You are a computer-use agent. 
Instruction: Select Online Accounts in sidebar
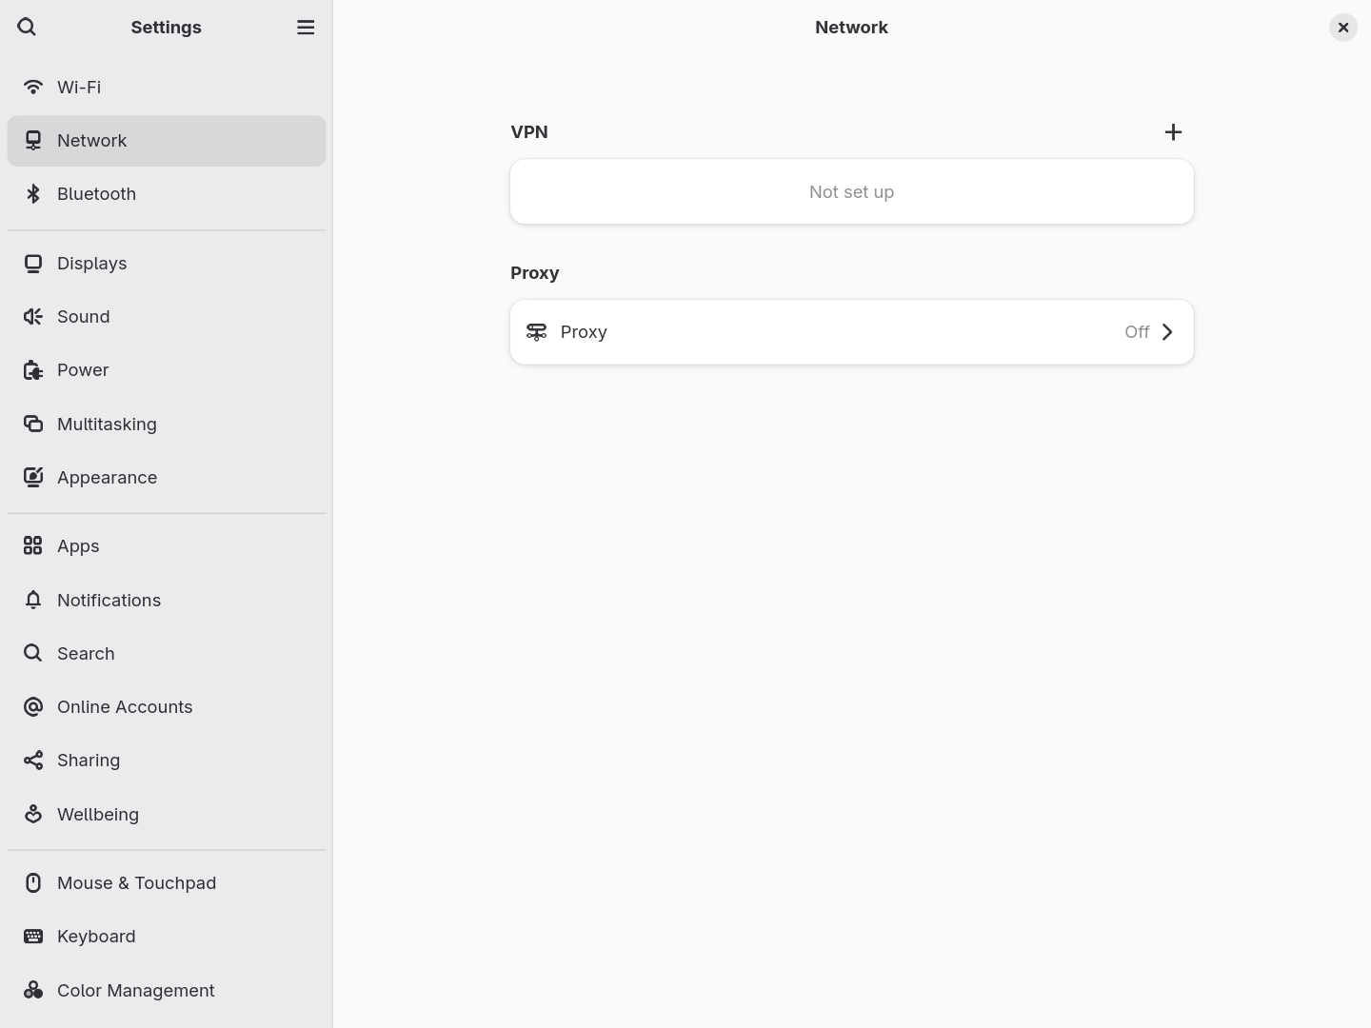(x=125, y=706)
